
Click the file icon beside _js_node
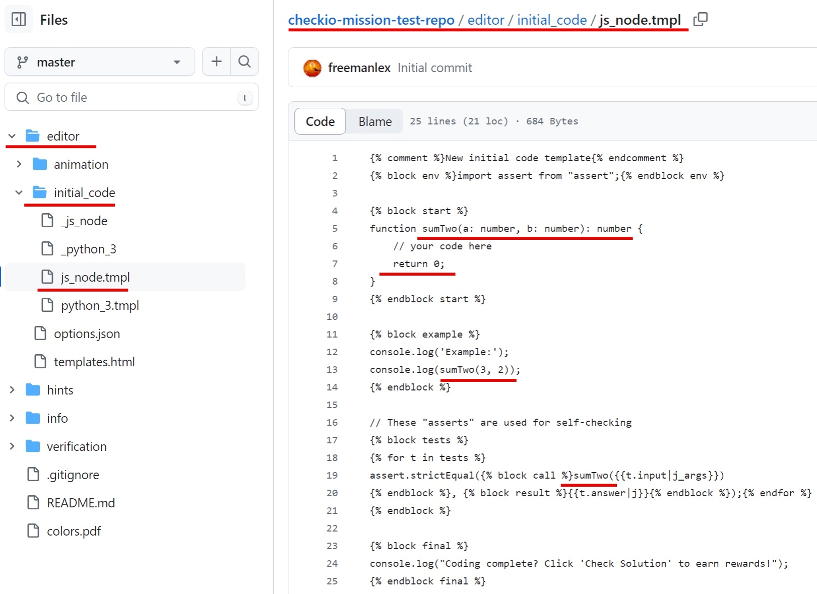tap(47, 220)
